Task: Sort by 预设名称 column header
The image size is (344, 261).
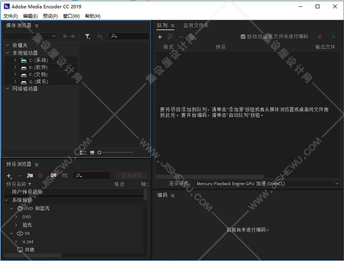Action: 19,184
